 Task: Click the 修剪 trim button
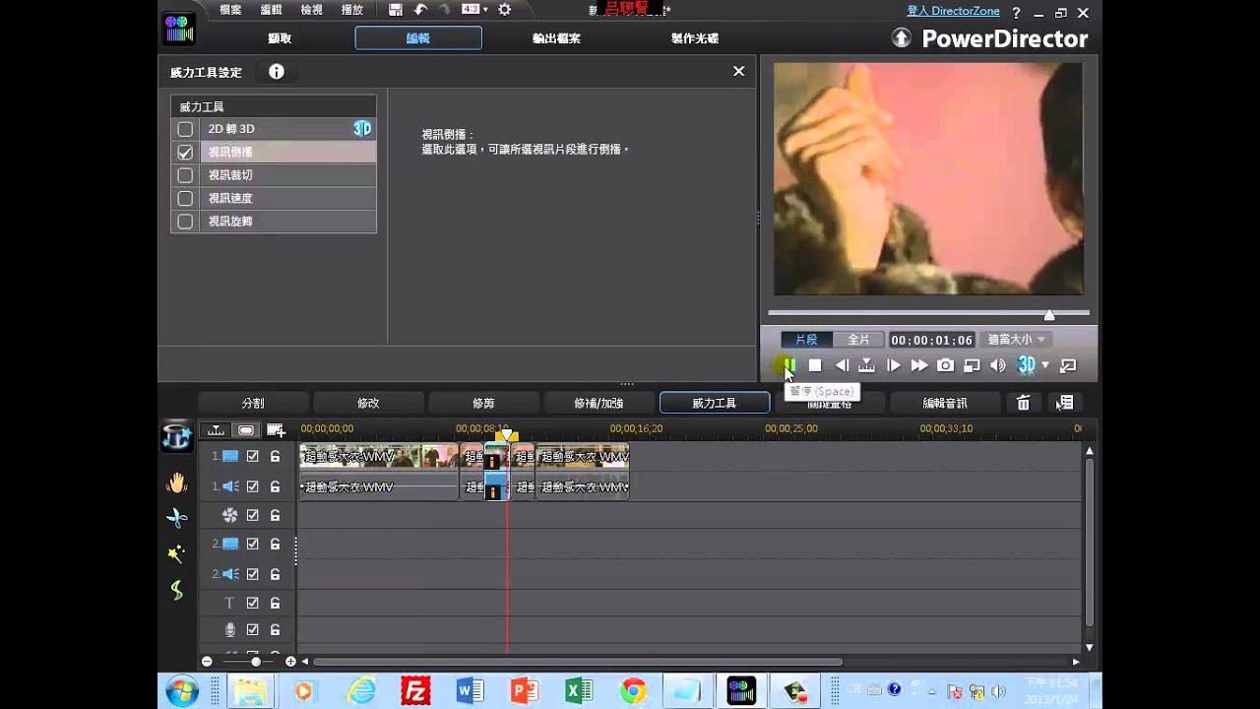point(483,403)
